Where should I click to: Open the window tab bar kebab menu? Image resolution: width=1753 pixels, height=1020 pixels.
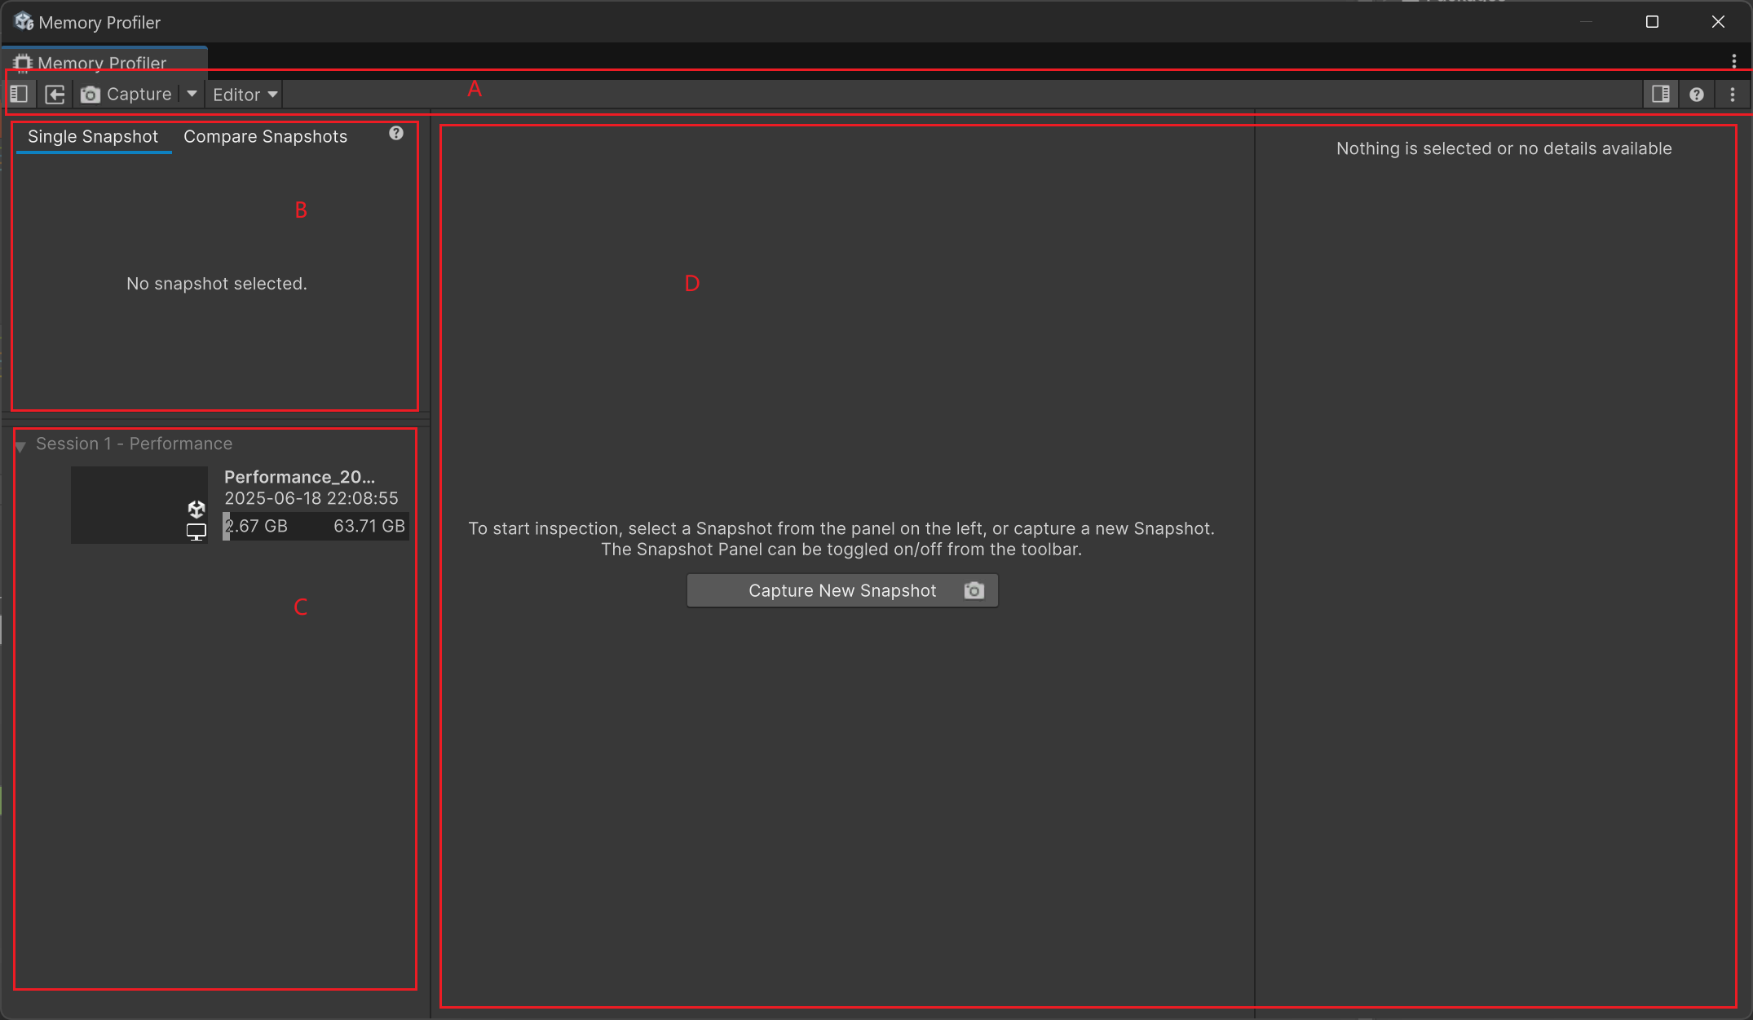(x=1734, y=61)
